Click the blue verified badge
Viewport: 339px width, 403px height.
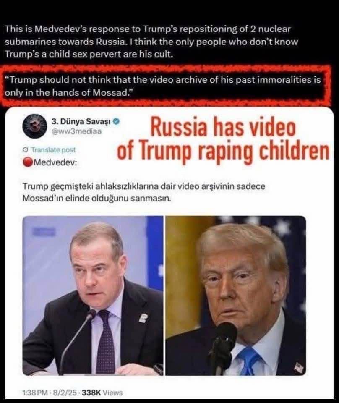(x=116, y=121)
